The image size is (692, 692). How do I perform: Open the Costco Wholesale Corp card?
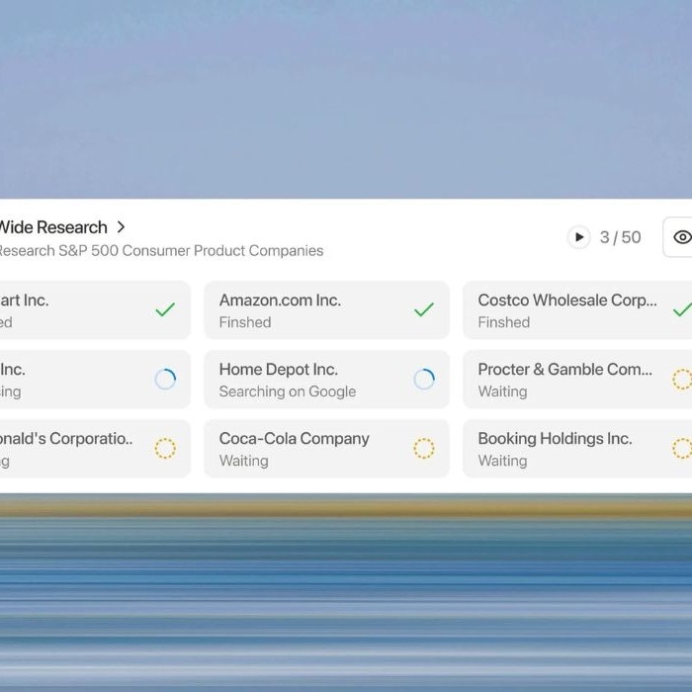click(x=577, y=310)
